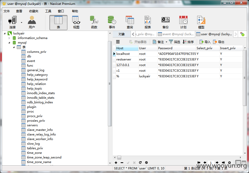The height and width of the screenshot is (173, 249).
Task: Collapse the mysql database node
Action: click(x=9, y=43)
